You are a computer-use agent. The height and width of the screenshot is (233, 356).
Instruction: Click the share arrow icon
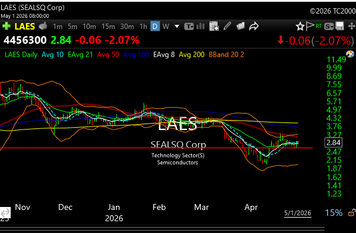point(254,26)
